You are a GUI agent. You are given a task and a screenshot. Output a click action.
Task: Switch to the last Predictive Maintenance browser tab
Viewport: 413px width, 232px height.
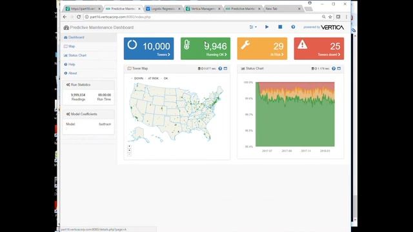tap(243, 8)
